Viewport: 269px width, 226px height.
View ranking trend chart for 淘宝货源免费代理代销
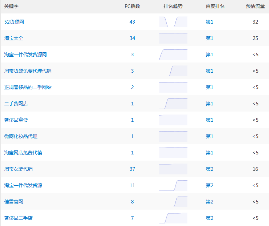[x=173, y=71]
